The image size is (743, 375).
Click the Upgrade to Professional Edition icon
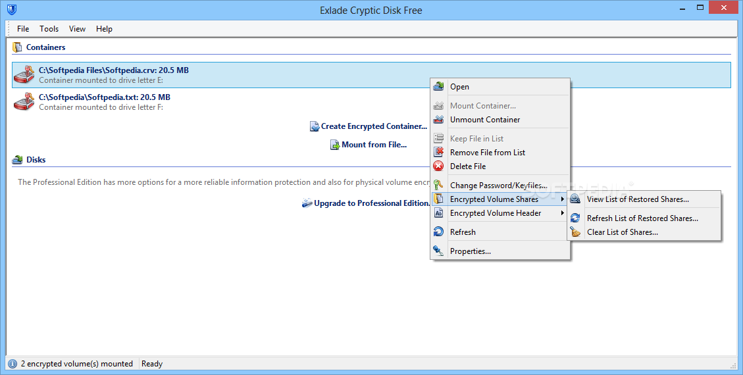point(307,203)
